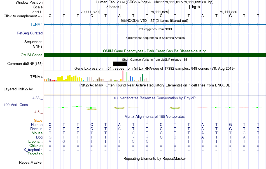266x169 pixels.
Task: Select the dark green OMIM Genes bar
Action: (155, 55)
